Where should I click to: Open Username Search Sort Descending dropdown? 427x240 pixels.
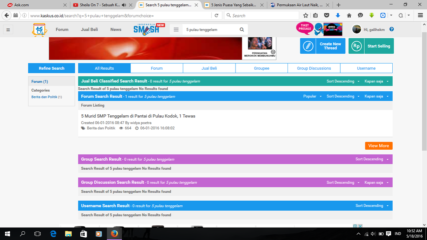click(x=372, y=206)
